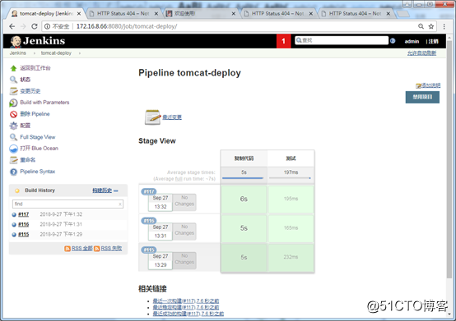
Task: Click the 195ms test stage cell
Action: tap(291, 199)
